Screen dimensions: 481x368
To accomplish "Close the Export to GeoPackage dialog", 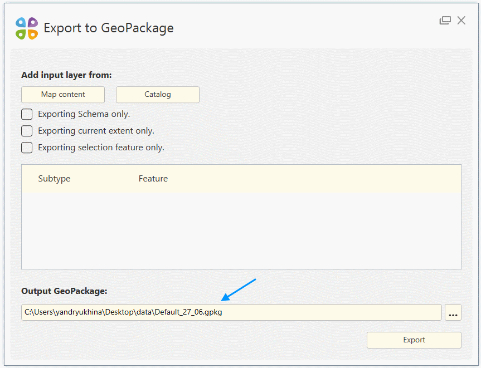I will (x=461, y=21).
